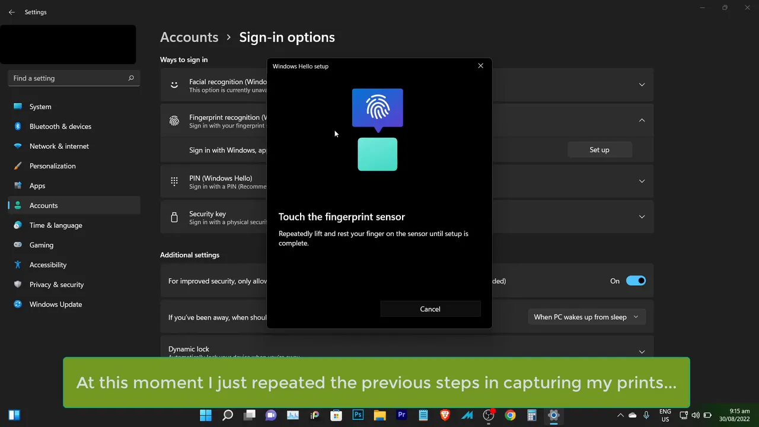The image size is (759, 427).
Task: Open Teams Chat on taskbar
Action: click(x=271, y=415)
